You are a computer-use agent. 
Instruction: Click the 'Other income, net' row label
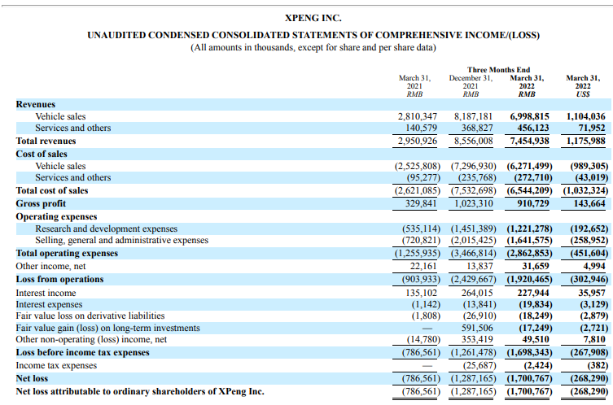[50, 267]
